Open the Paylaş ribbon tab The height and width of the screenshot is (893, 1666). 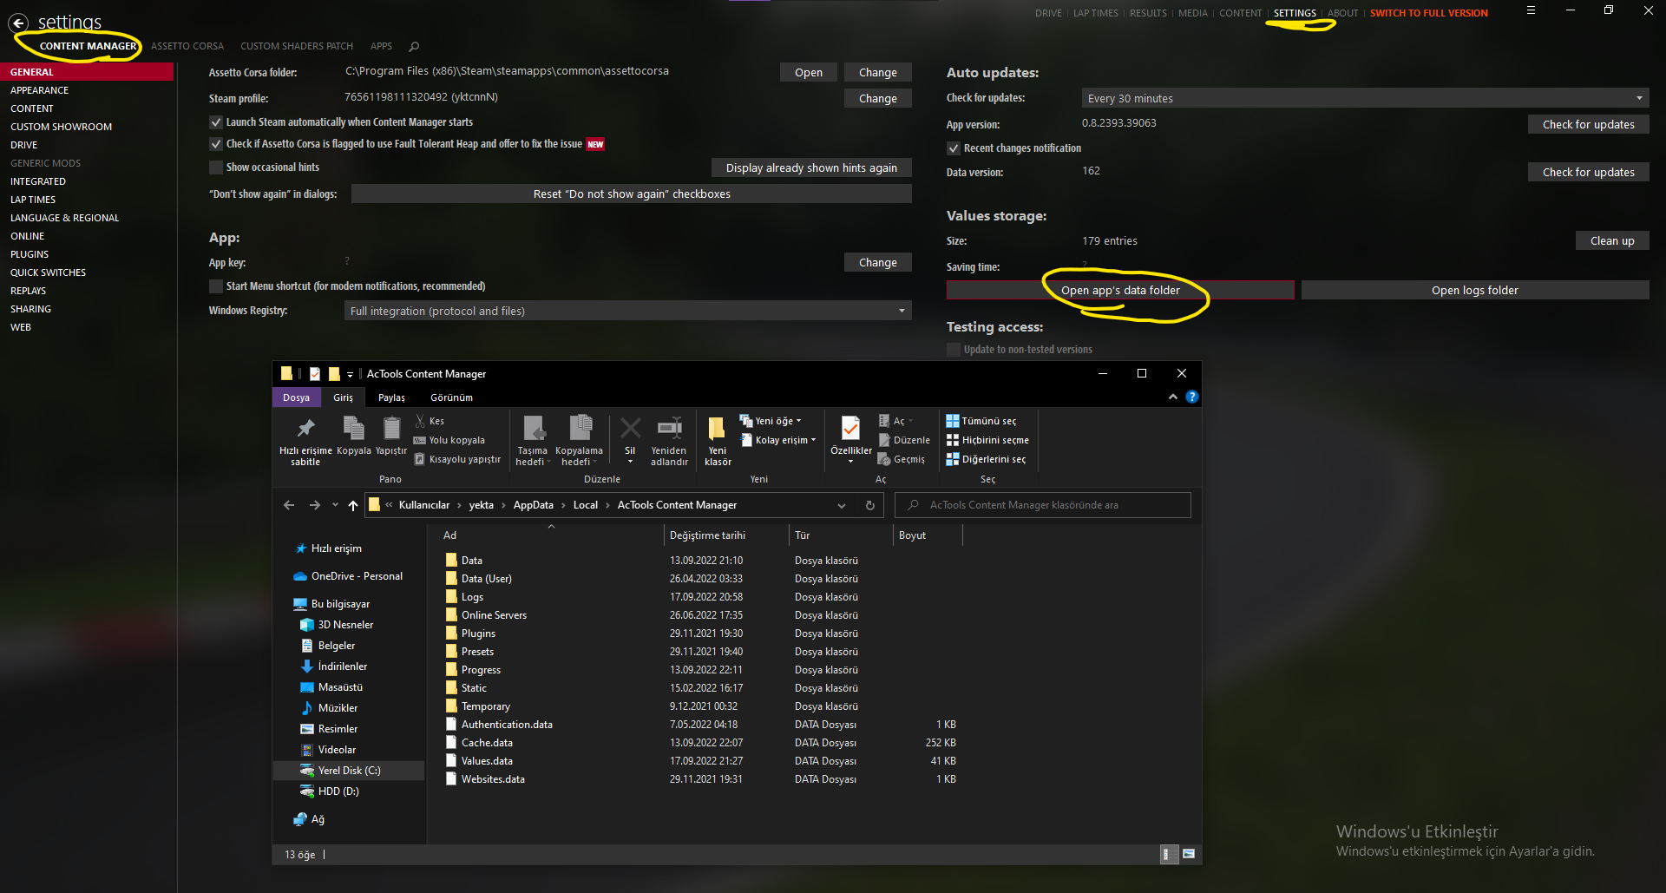[x=391, y=397]
